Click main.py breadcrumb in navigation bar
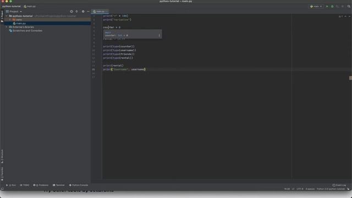This screenshot has height=198, width=352. coord(30,7)
